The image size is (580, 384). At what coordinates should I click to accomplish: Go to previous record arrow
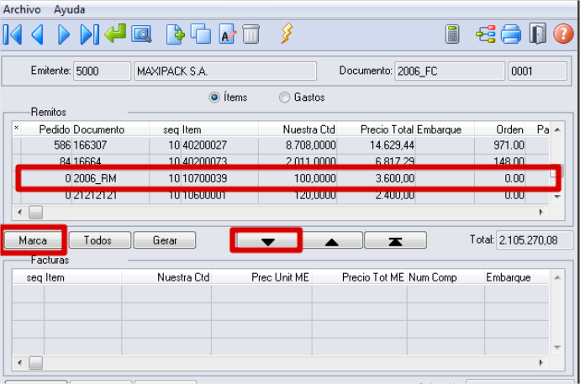pyautogui.click(x=38, y=34)
